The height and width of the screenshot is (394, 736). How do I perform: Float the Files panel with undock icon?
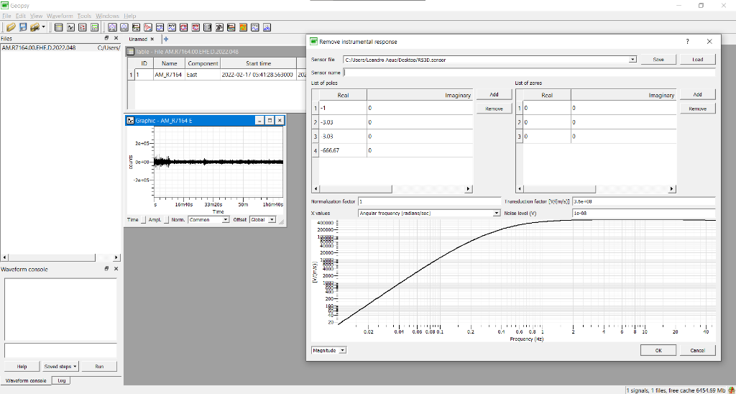click(106, 38)
